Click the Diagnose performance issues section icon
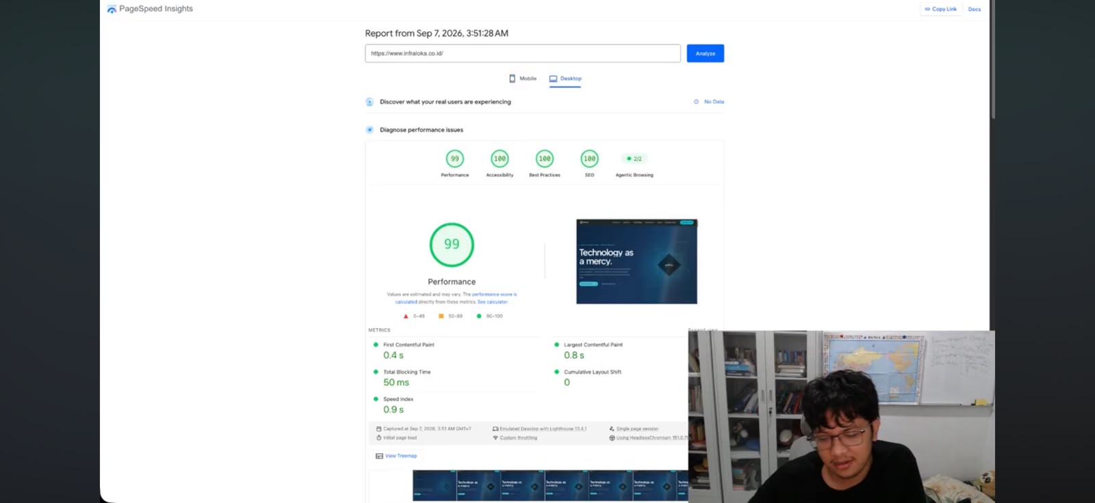Screen dimensions: 1095x503 coord(370,130)
